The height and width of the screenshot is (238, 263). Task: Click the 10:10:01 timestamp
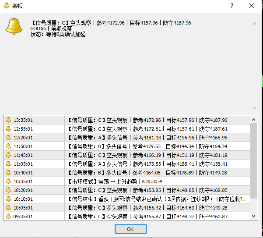pos(23,199)
